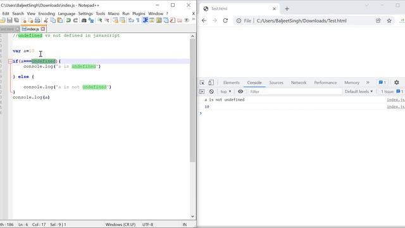Bookmark the page with the star icon
The image size is (405, 228).
tap(389, 21)
